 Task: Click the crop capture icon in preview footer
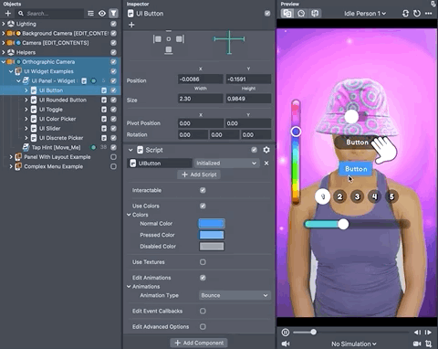click(x=429, y=344)
